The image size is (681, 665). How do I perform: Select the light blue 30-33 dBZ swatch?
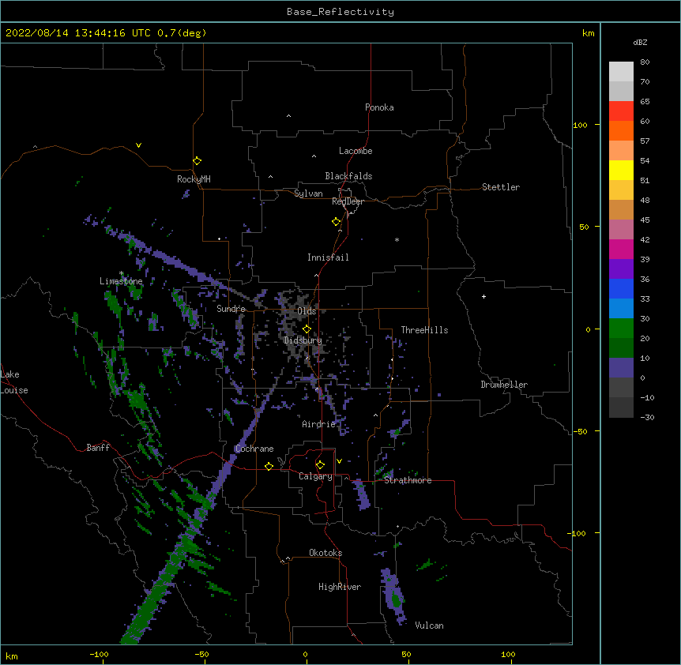(621, 309)
